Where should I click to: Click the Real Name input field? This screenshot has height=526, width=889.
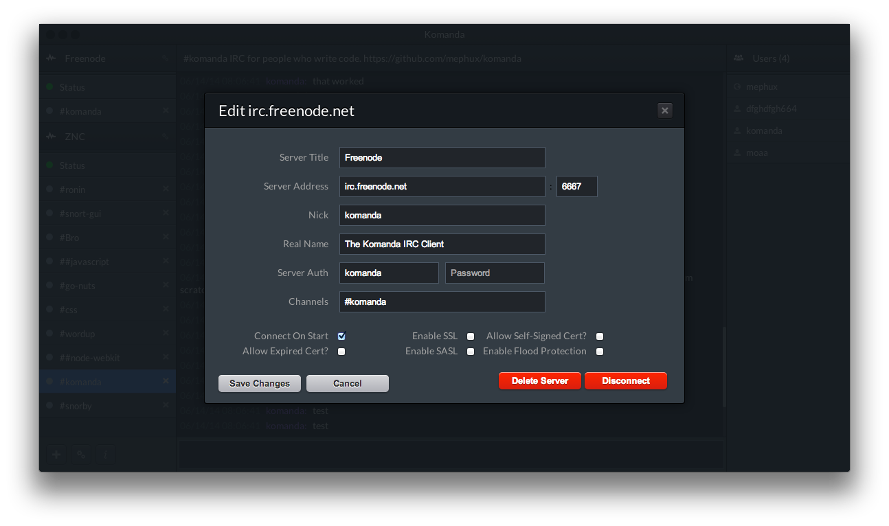tap(442, 244)
